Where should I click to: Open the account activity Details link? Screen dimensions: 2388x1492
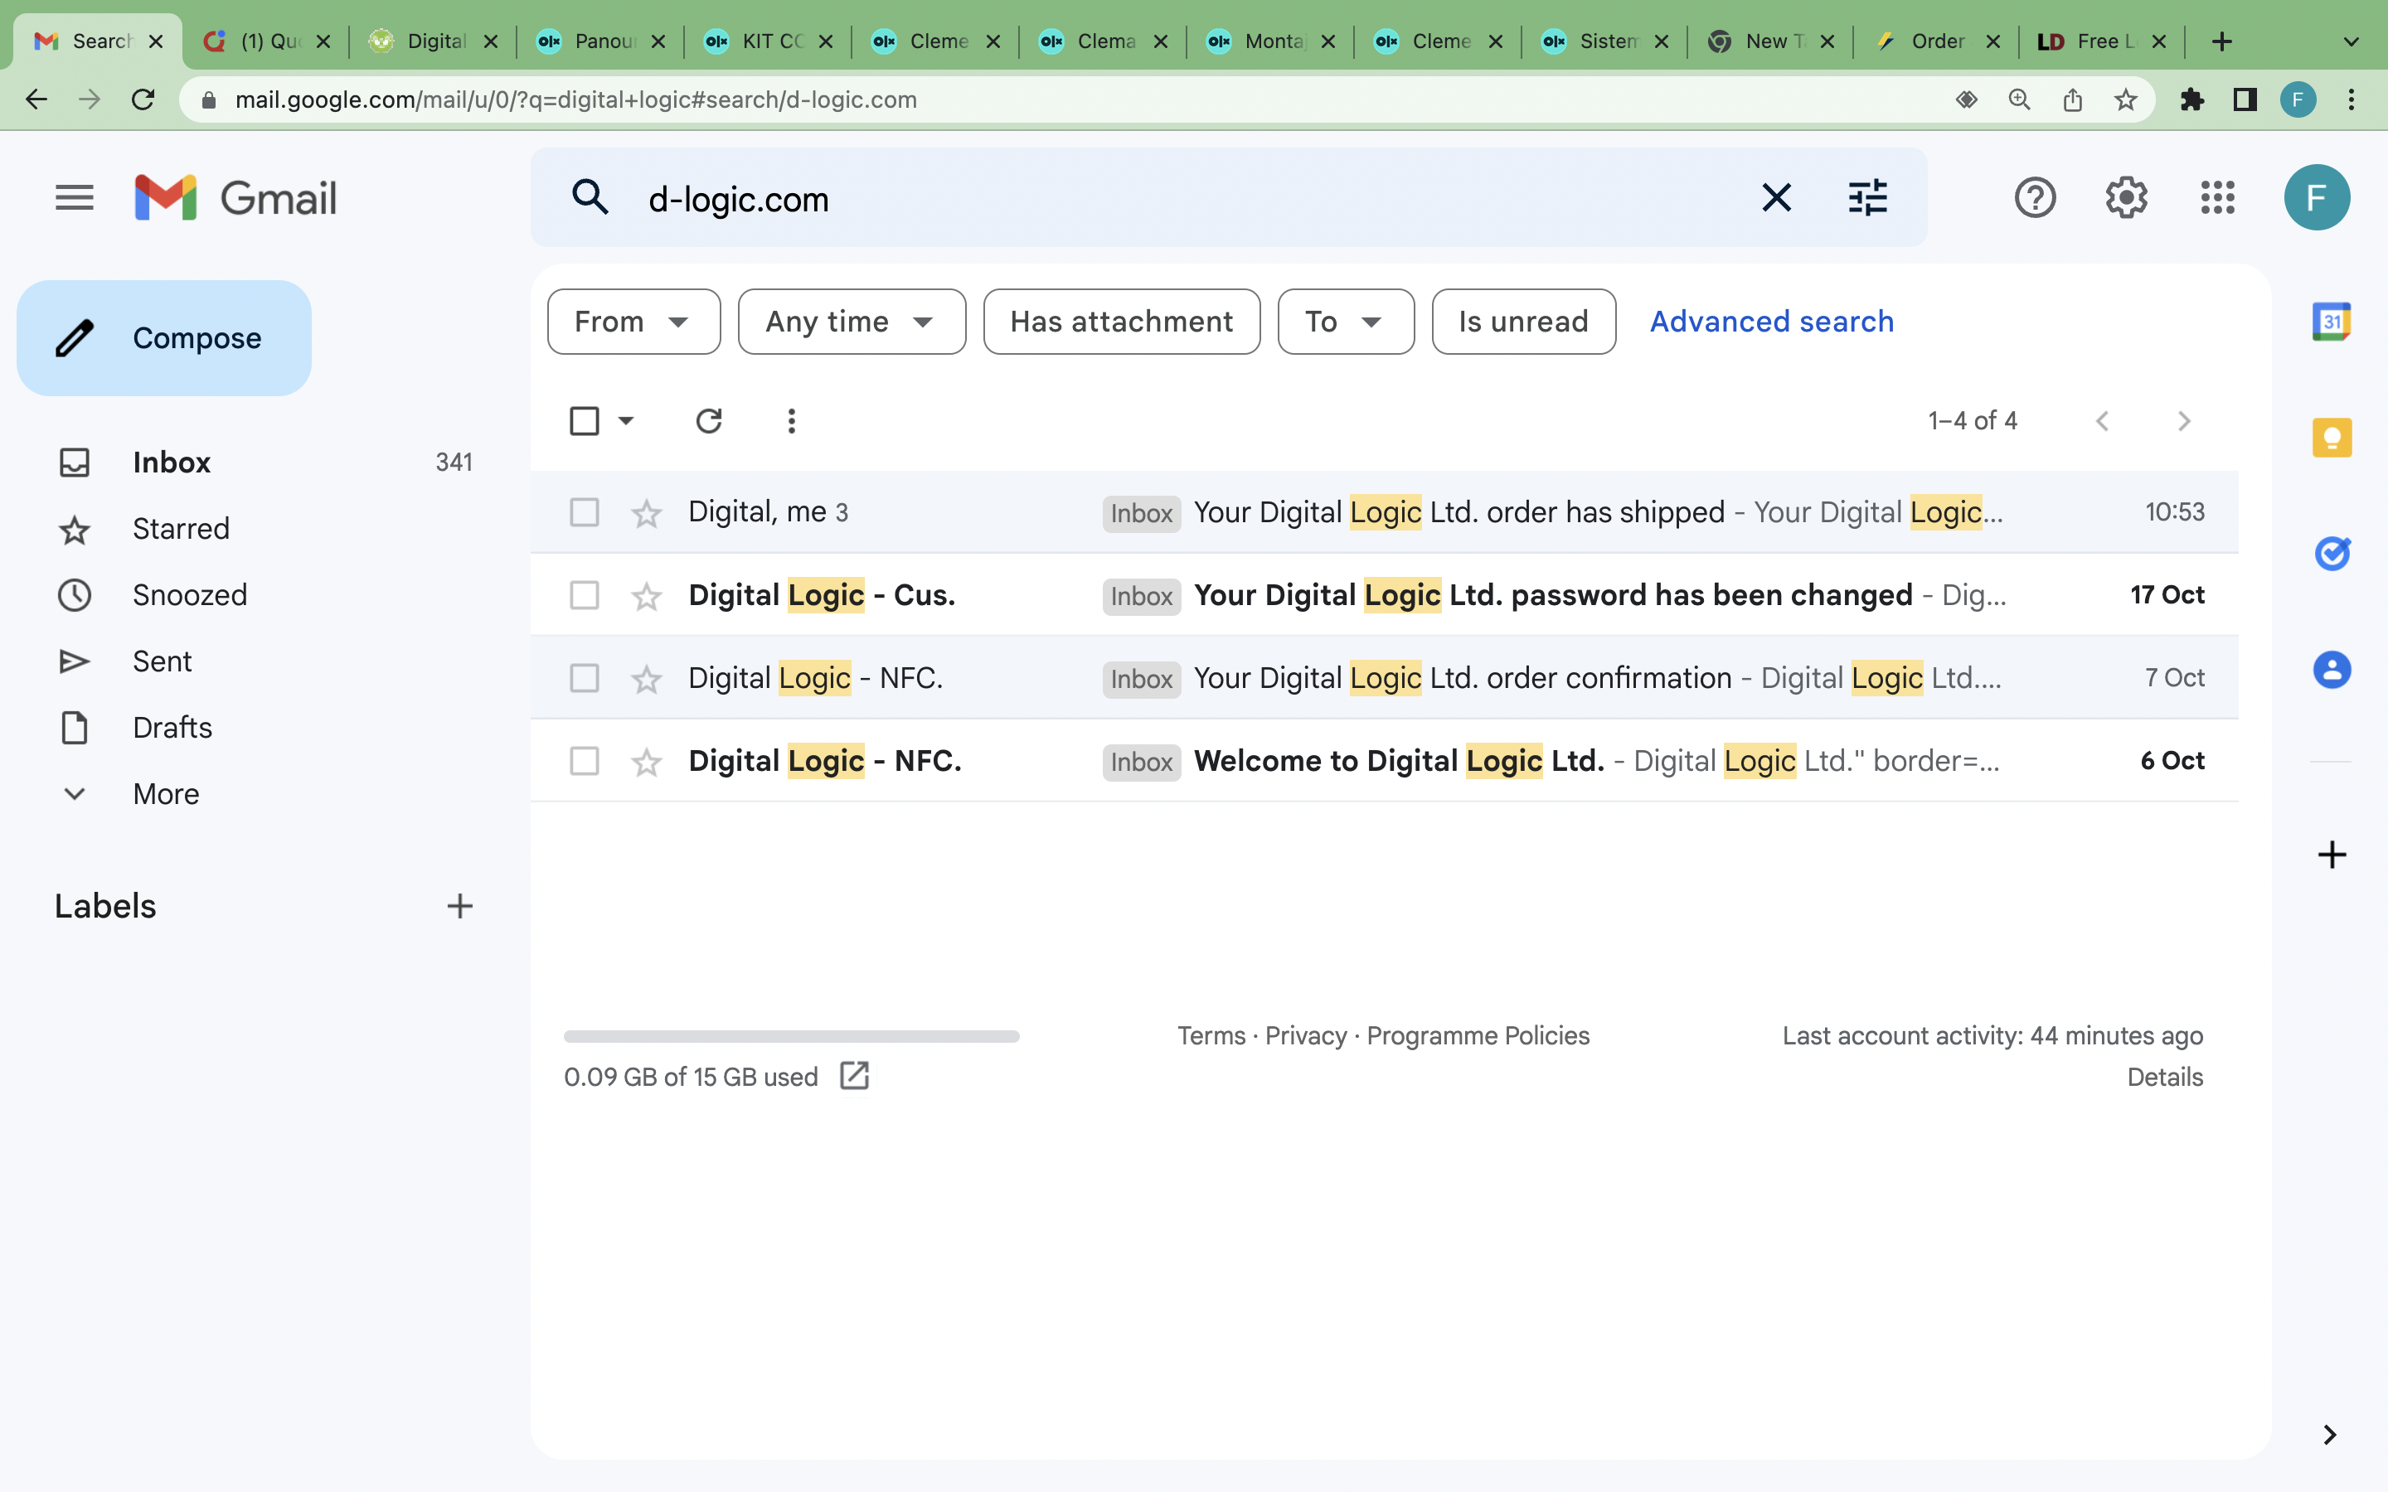(x=2164, y=1077)
